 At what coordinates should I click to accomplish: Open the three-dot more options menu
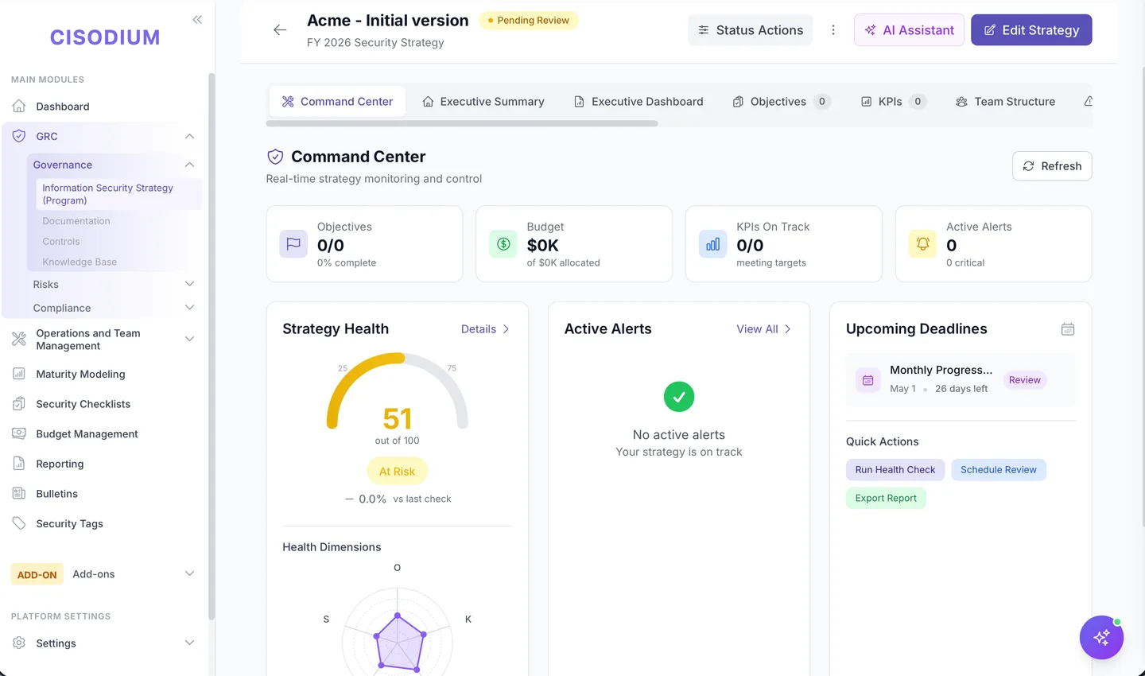833,30
